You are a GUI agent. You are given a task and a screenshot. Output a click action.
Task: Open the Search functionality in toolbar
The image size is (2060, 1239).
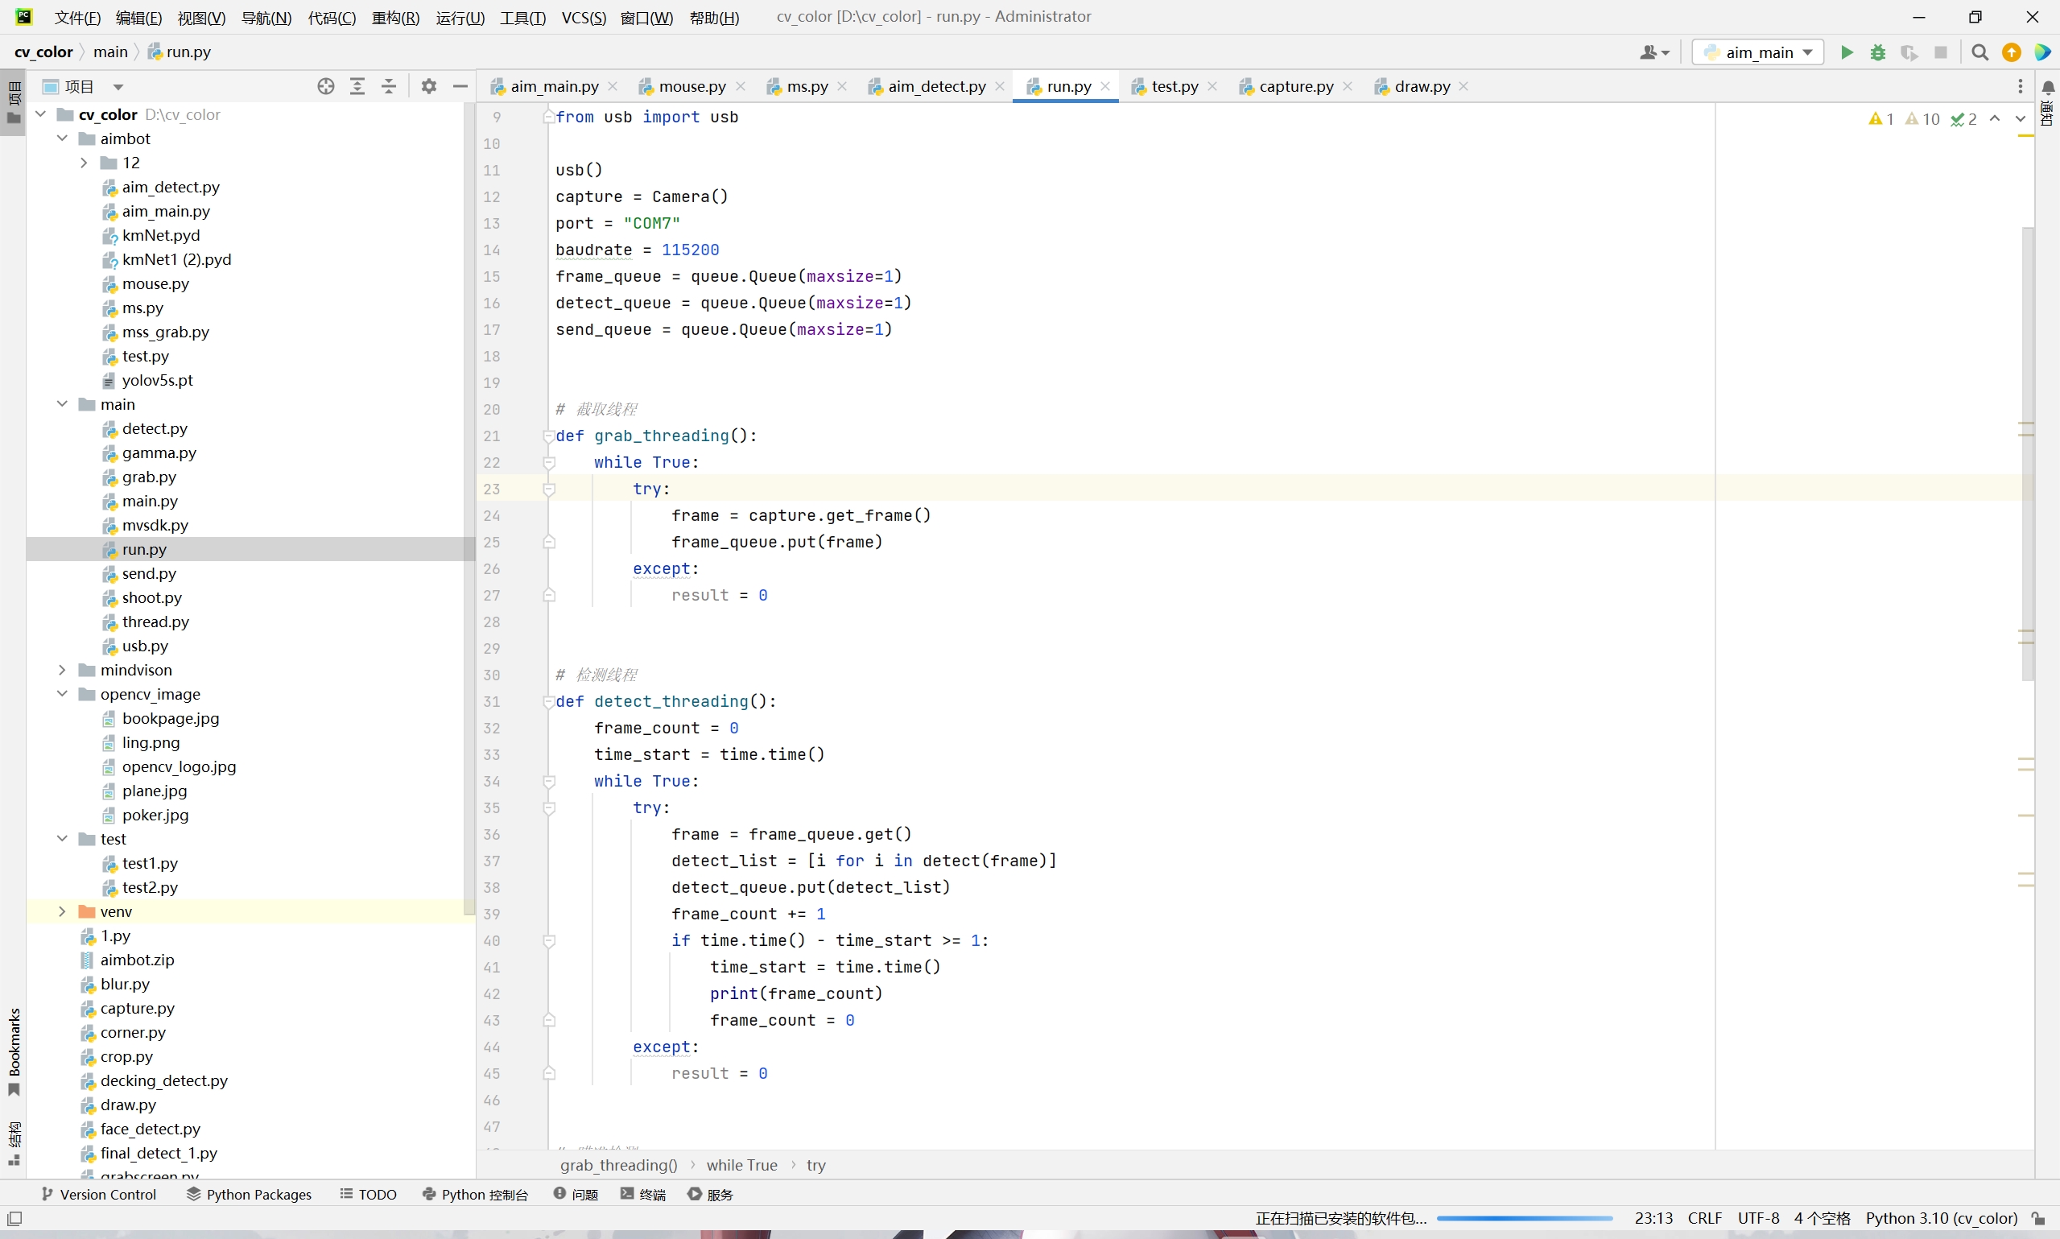(1979, 52)
